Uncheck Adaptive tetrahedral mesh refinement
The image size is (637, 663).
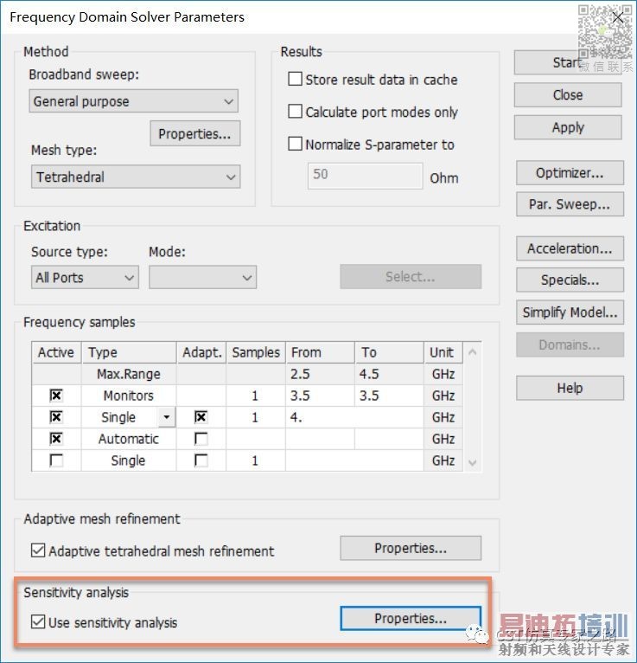point(38,550)
